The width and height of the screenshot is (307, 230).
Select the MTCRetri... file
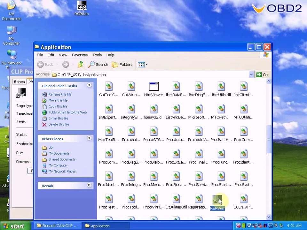click(221, 112)
